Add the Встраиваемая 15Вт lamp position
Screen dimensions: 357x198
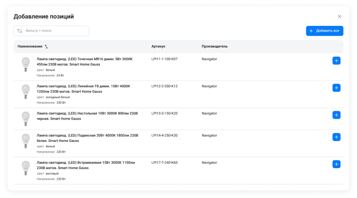[x=336, y=164]
